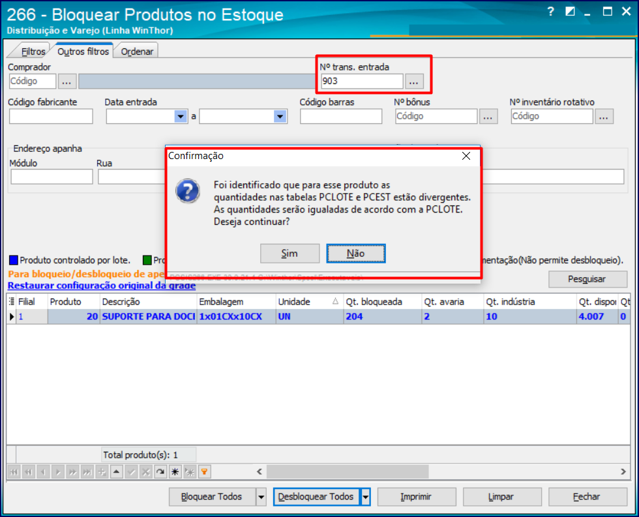Click the green legend color swatch

point(147,260)
